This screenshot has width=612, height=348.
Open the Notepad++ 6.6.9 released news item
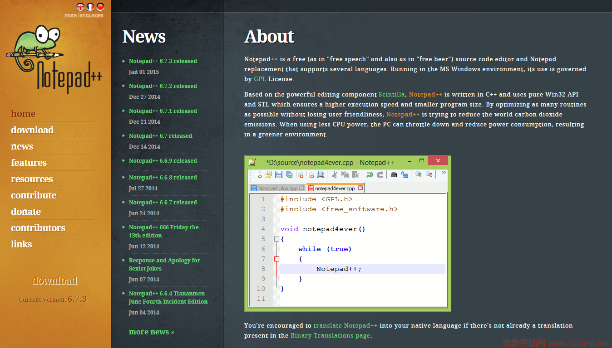coord(163,161)
